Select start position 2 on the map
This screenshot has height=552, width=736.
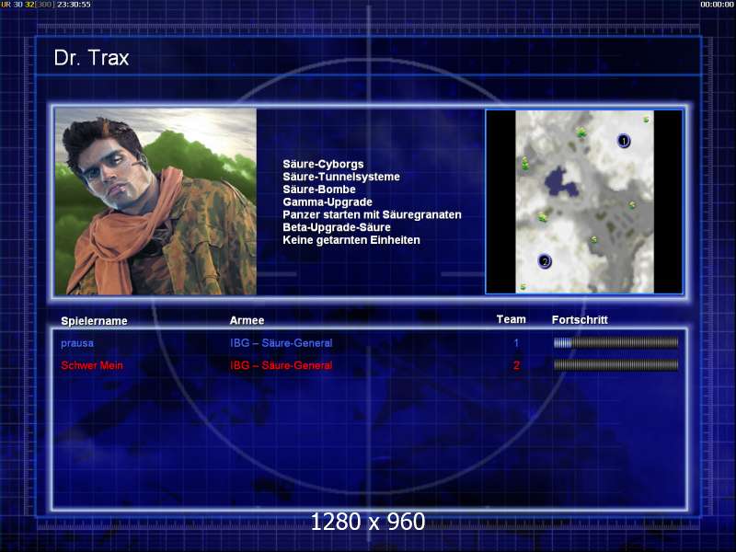point(545,261)
